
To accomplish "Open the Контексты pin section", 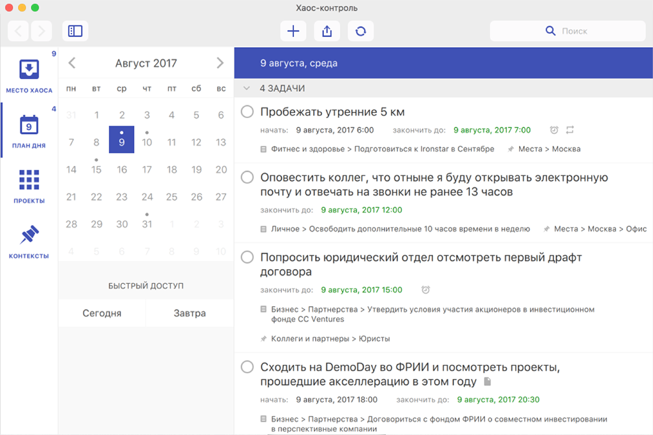I will coord(29,242).
